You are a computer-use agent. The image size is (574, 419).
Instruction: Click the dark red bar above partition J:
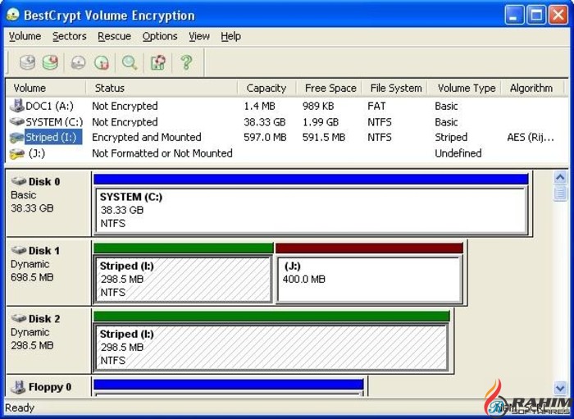pos(369,248)
